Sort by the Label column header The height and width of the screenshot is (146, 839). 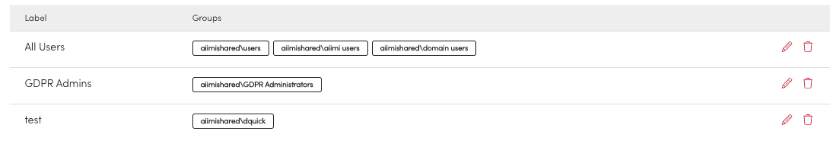[x=35, y=18]
